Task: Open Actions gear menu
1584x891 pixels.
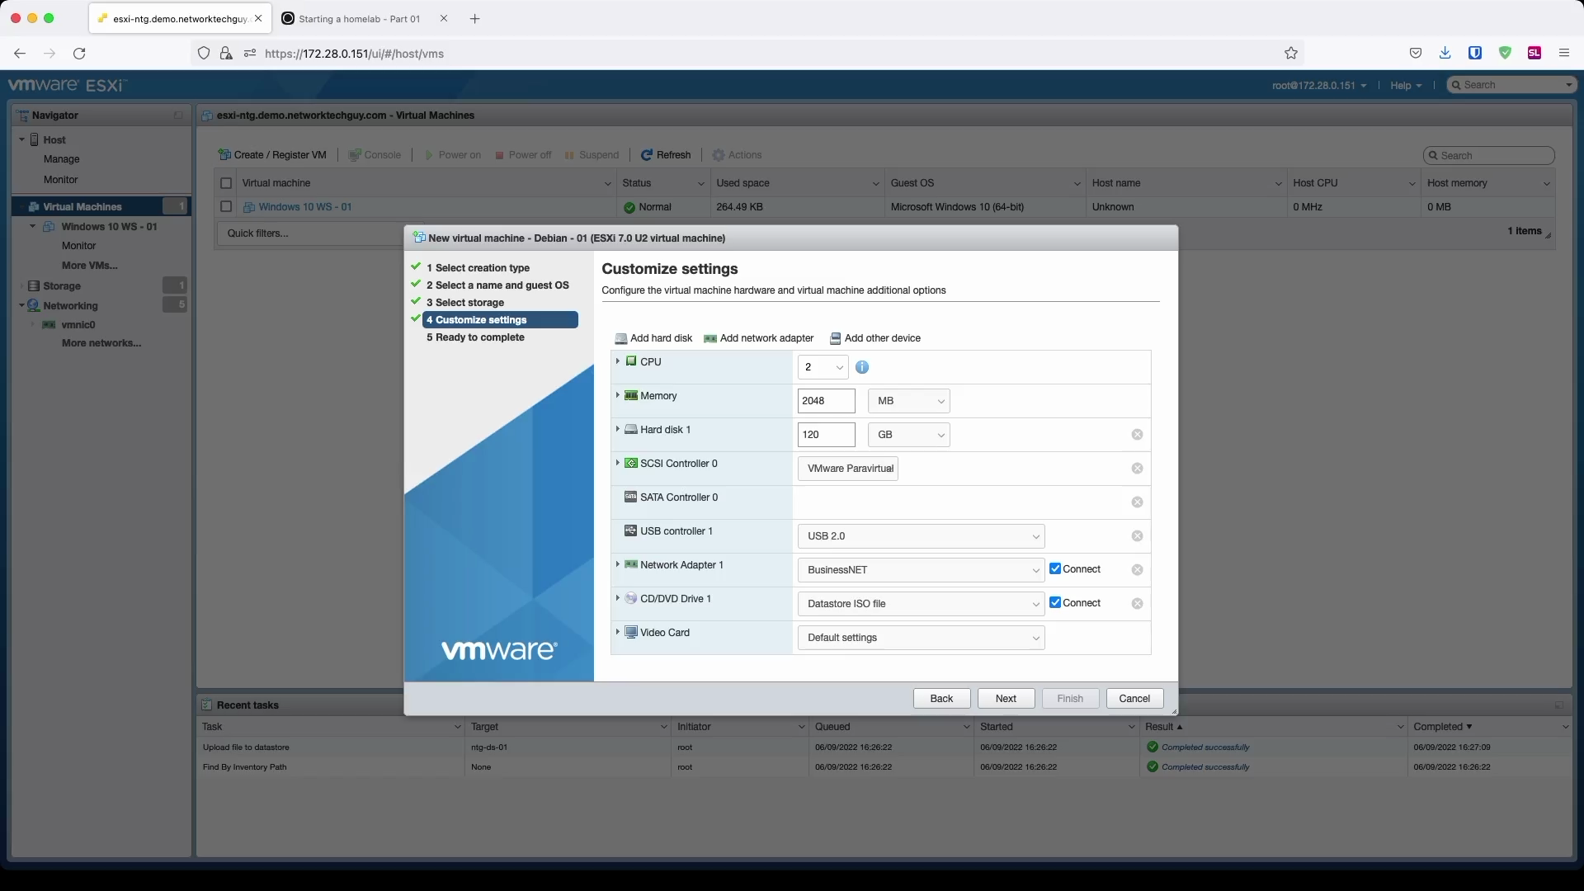Action: click(x=737, y=155)
